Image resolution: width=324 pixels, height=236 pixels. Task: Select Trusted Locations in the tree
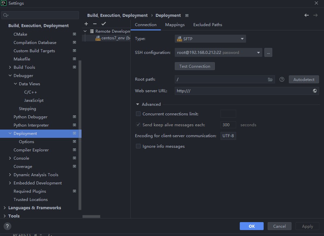click(31, 199)
